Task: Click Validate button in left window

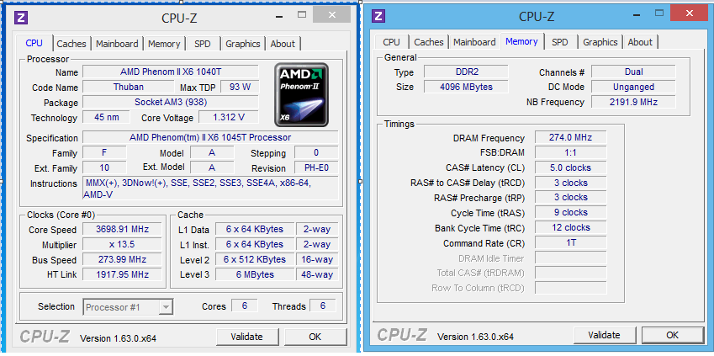Action: 246,337
